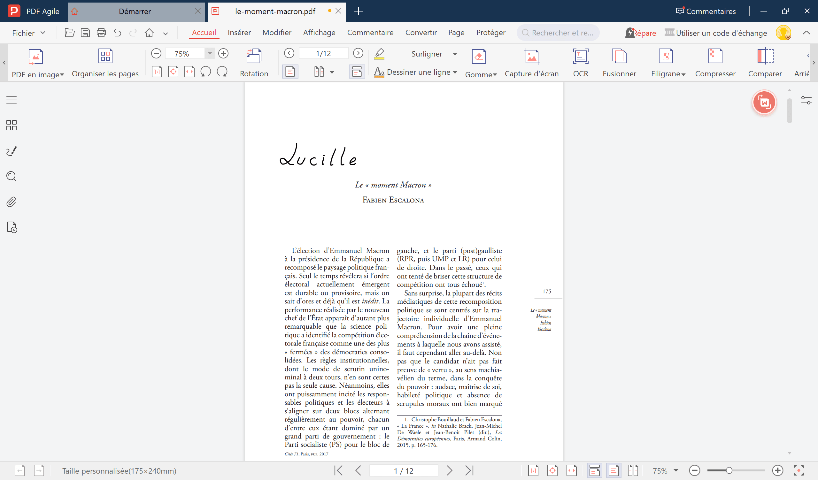The height and width of the screenshot is (480, 818).
Task: Click the zoom slider handle in the status bar
Action: [x=729, y=470]
